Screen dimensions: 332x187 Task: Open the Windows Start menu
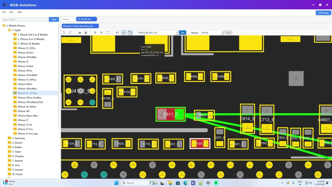point(116,183)
